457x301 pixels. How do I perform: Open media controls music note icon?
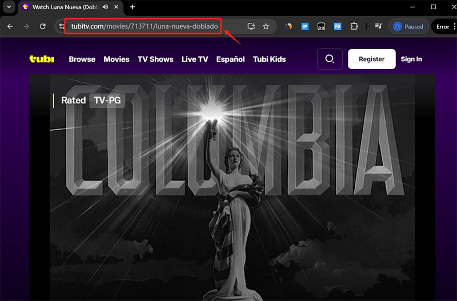coord(378,26)
